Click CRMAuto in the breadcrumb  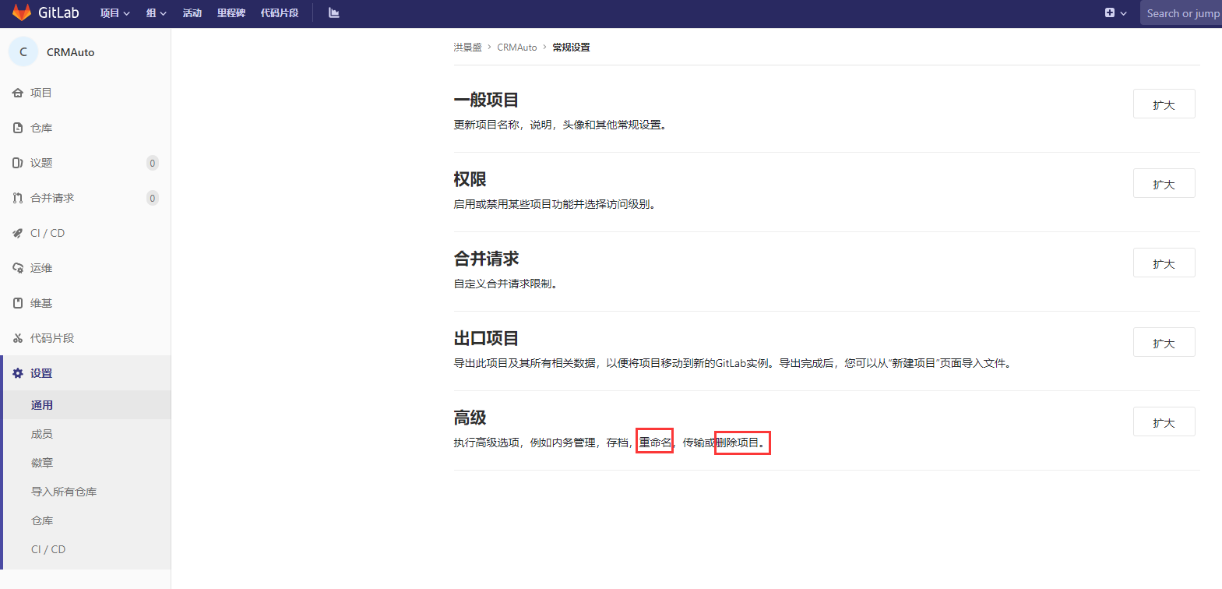coord(517,48)
